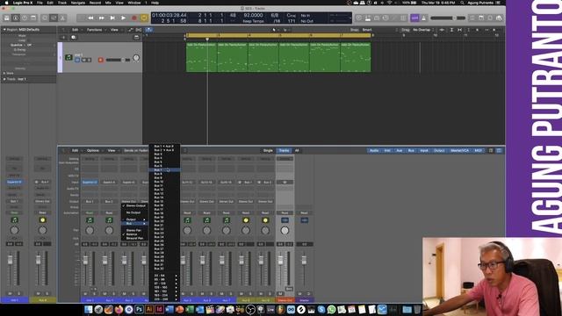The height and width of the screenshot is (316, 562).
Task: Toggle the Smart Controls button
Action: pos(45,18)
